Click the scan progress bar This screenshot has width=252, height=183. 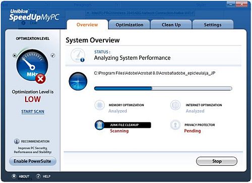[x=163, y=88]
